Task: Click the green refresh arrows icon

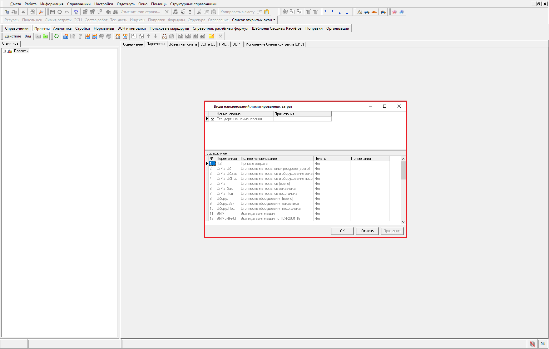Action: (57, 36)
